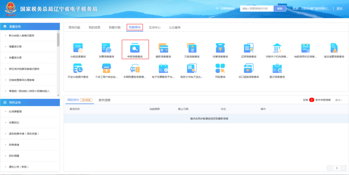Open 办税进度查询 icon

[78, 48]
